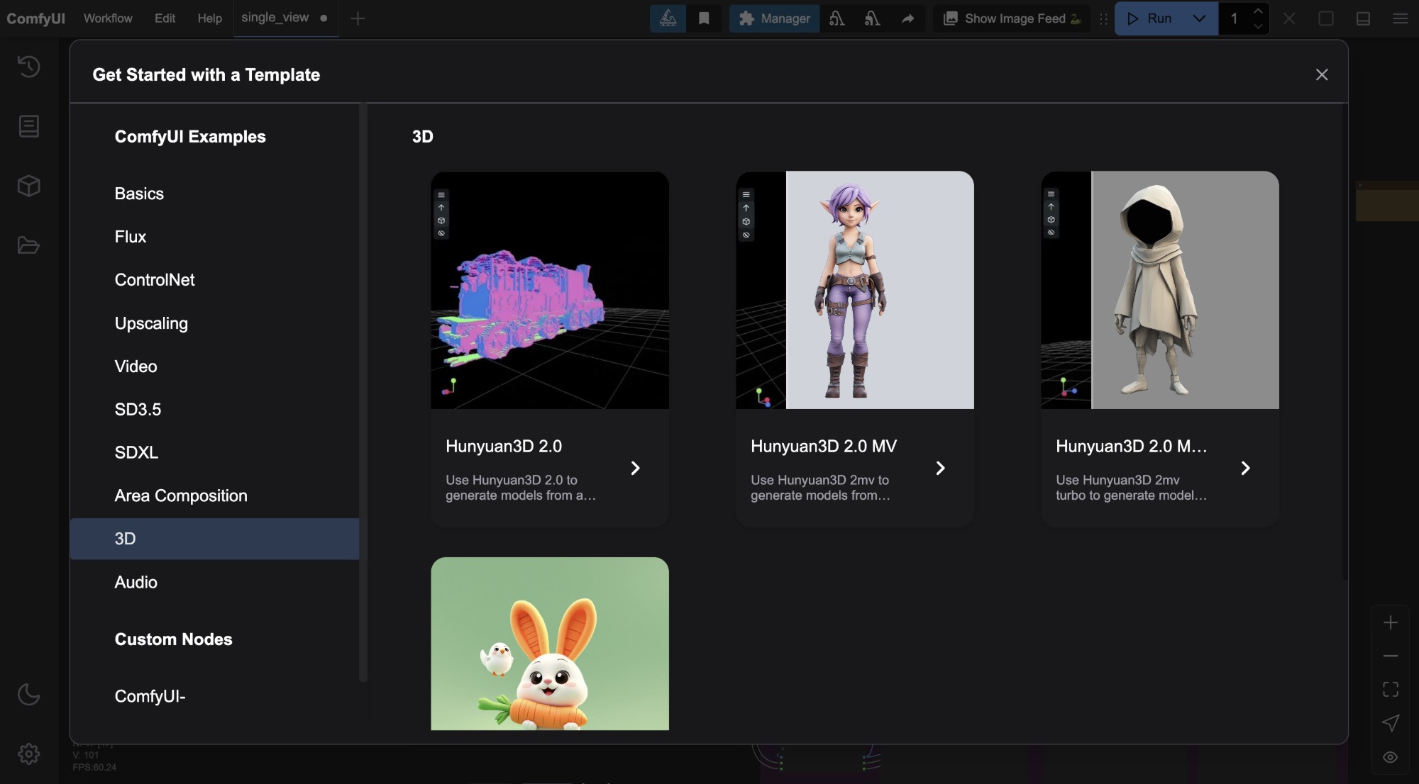This screenshot has height=784, width=1419.
Task: Open the hamburger menu at top right
Action: point(1400,18)
